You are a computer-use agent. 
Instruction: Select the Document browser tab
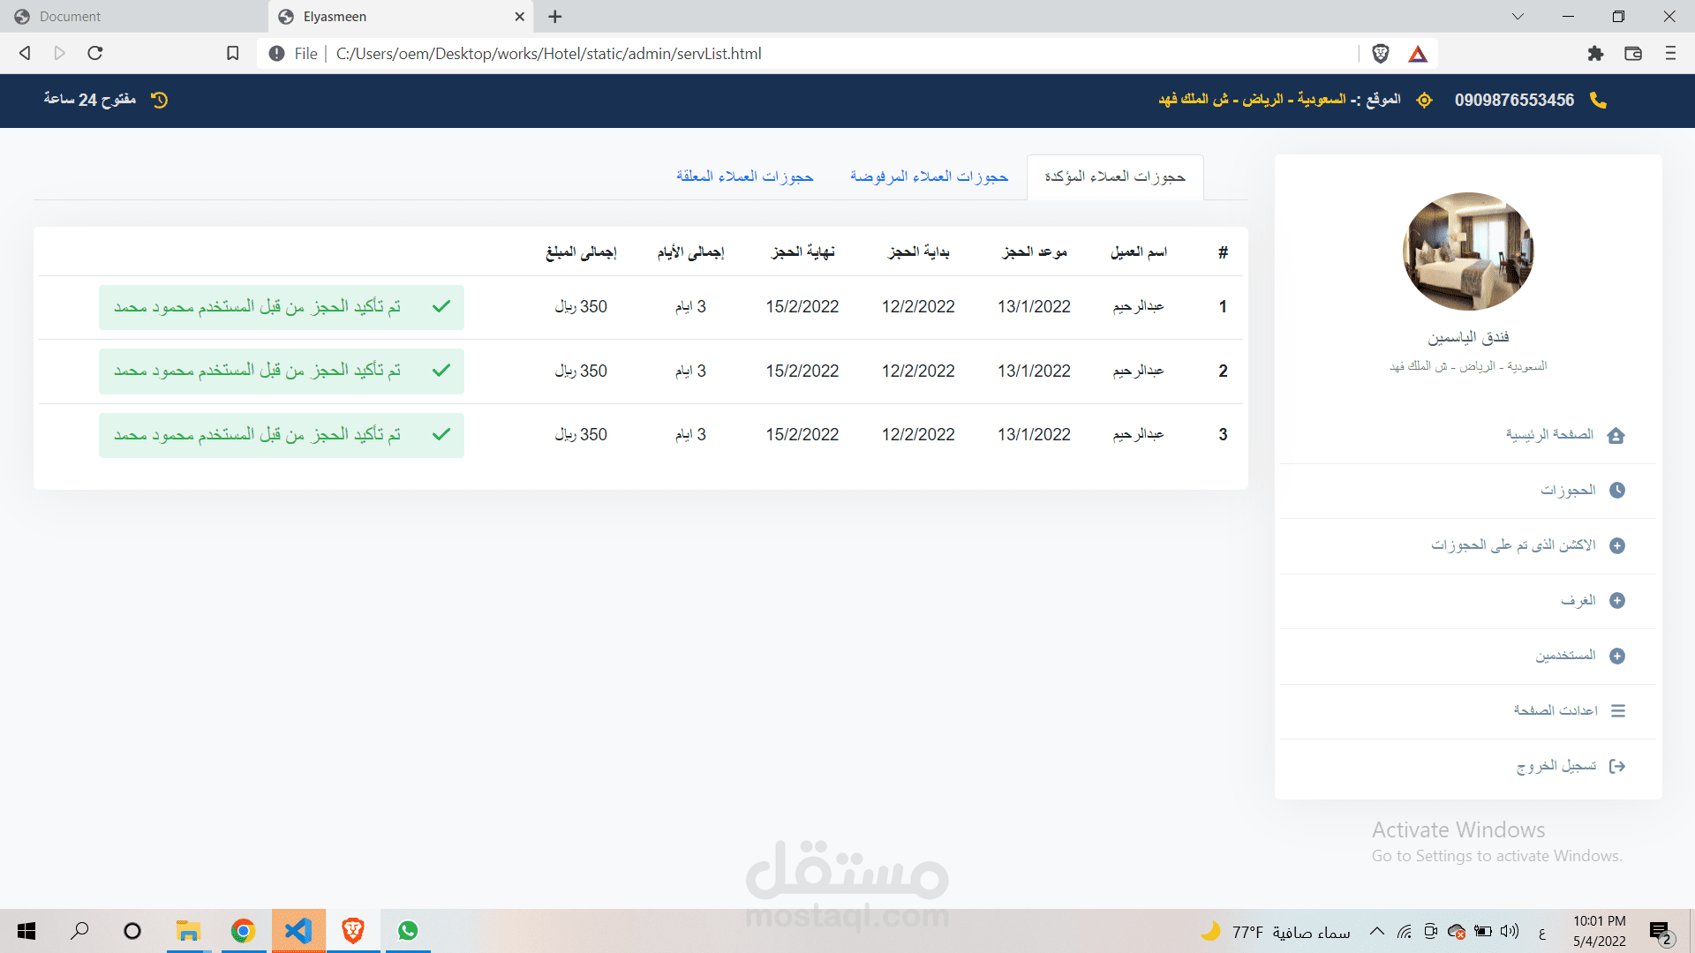point(71,17)
